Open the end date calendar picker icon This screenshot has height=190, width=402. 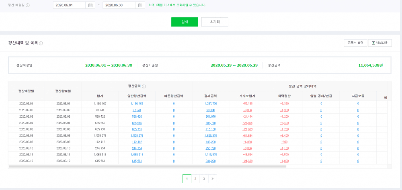(x=140, y=5)
